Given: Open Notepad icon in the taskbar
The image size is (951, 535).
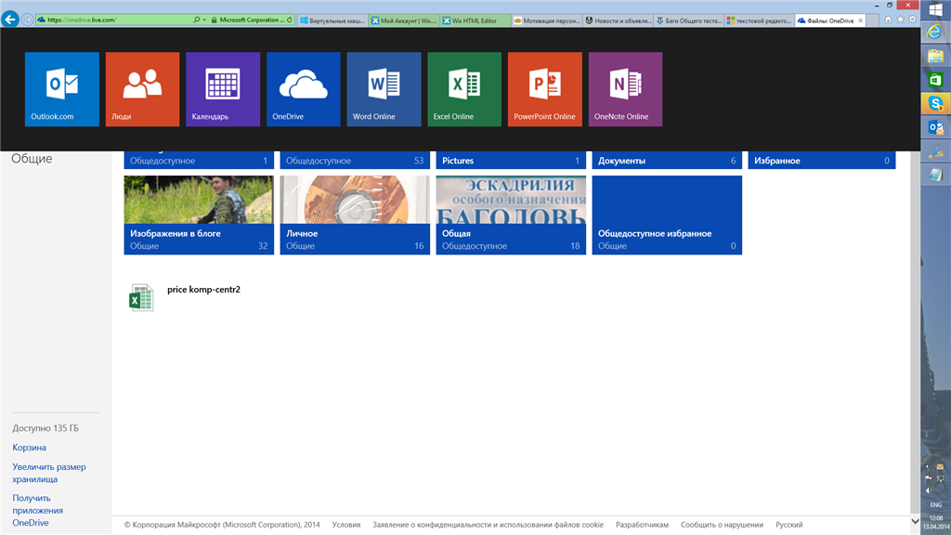Looking at the screenshot, I should (x=936, y=175).
